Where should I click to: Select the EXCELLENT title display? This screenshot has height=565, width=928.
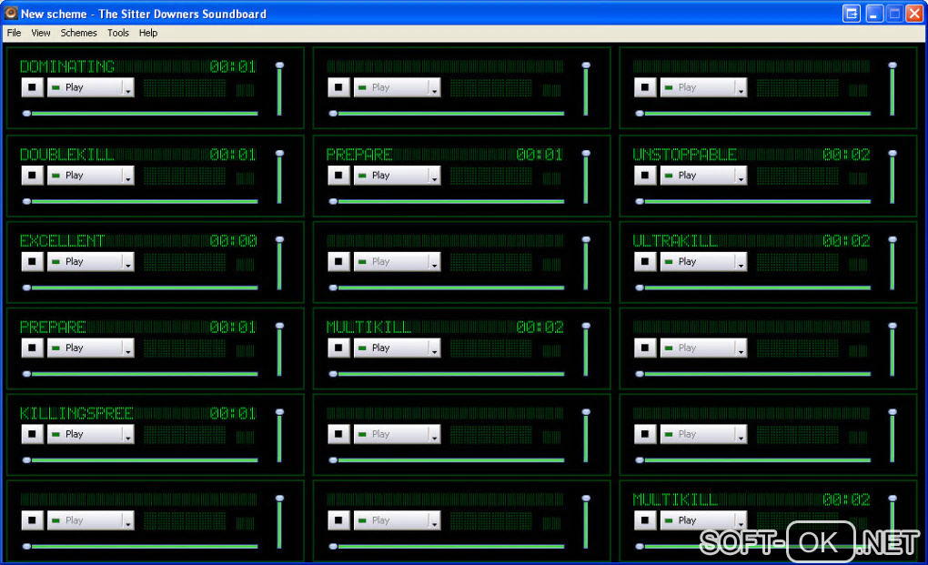pyautogui.click(x=62, y=241)
